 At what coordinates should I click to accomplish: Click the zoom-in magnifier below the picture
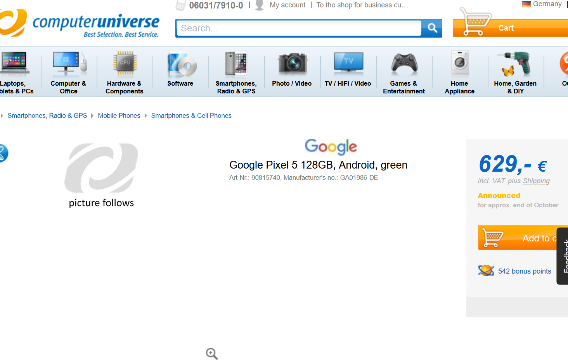coord(211,353)
